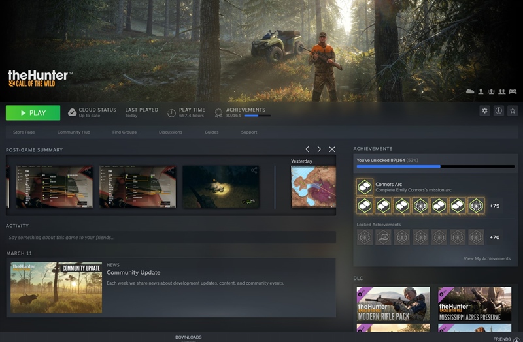Screen dimensions: 523x342
Task: Click the View My Achievements link
Action: (487, 258)
